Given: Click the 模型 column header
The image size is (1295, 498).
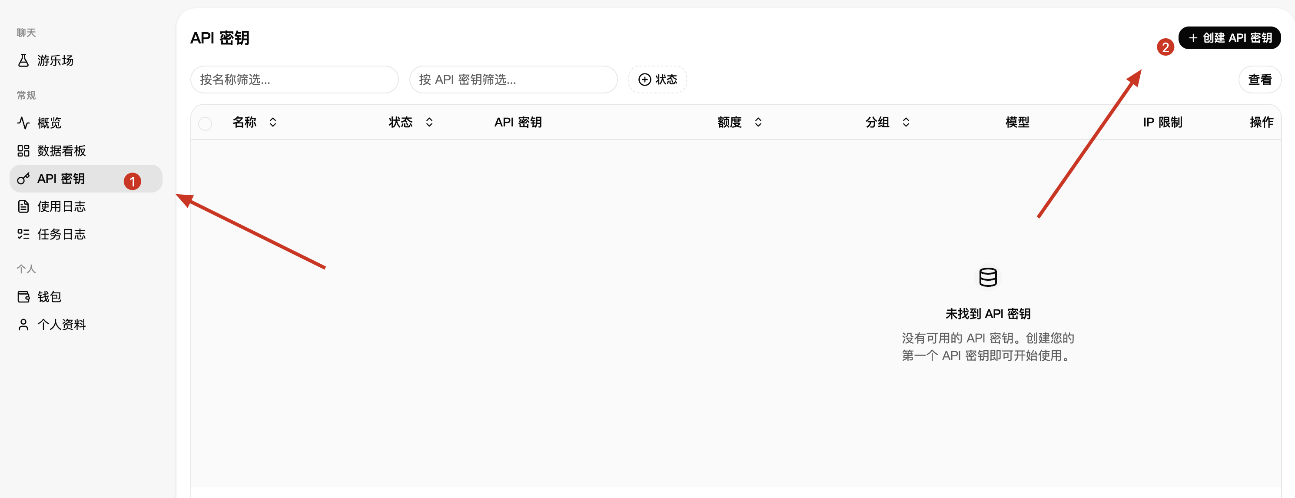Looking at the screenshot, I should (1017, 122).
